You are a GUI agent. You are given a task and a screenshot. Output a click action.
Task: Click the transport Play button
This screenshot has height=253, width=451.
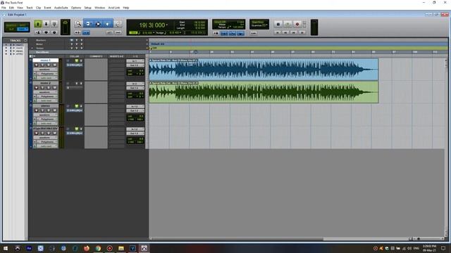click(288, 25)
